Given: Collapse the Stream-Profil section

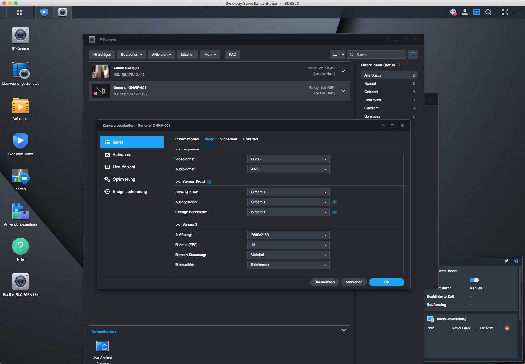Looking at the screenshot, I should pos(178,182).
